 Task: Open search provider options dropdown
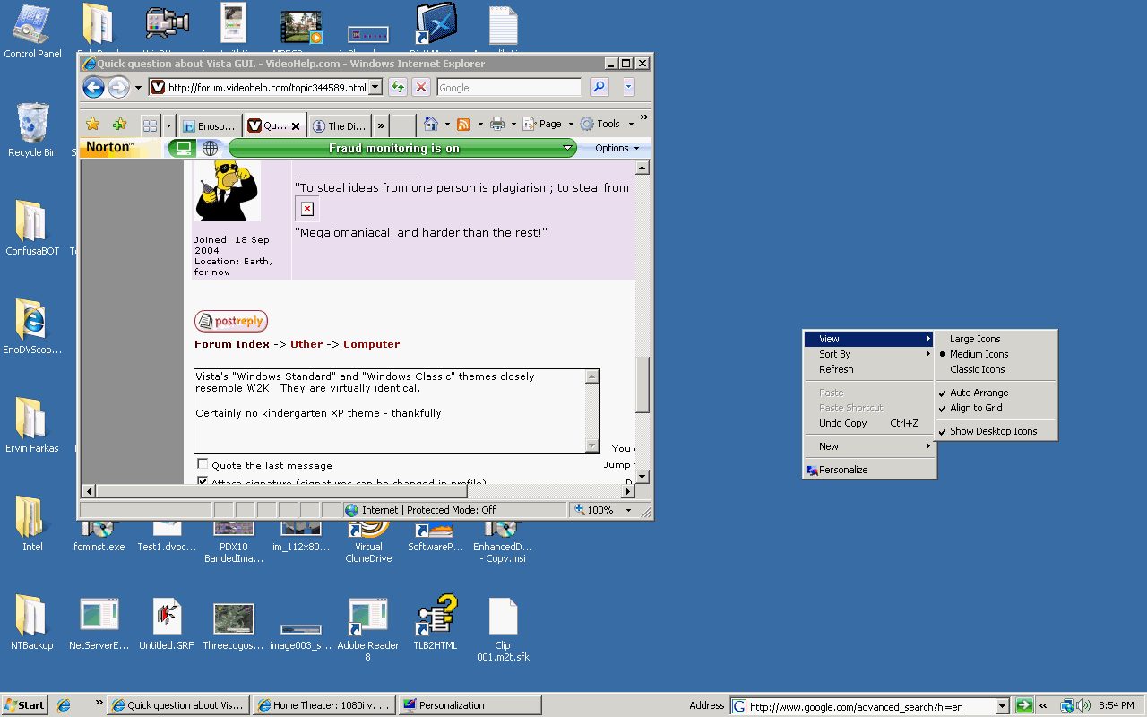(x=628, y=87)
